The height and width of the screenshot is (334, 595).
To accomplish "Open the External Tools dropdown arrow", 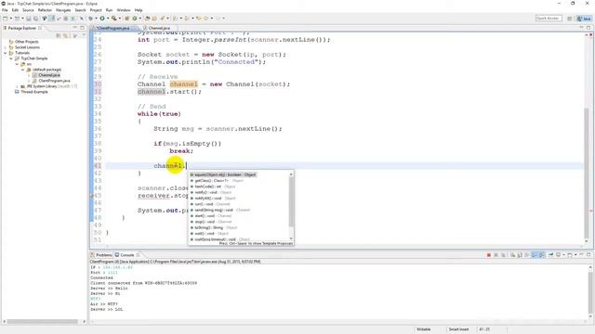I will click(120, 19).
